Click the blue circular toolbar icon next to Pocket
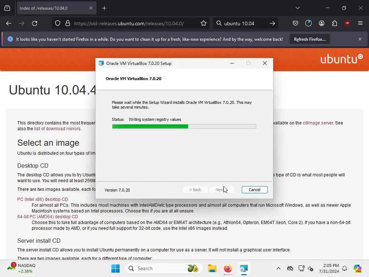 [308, 23]
